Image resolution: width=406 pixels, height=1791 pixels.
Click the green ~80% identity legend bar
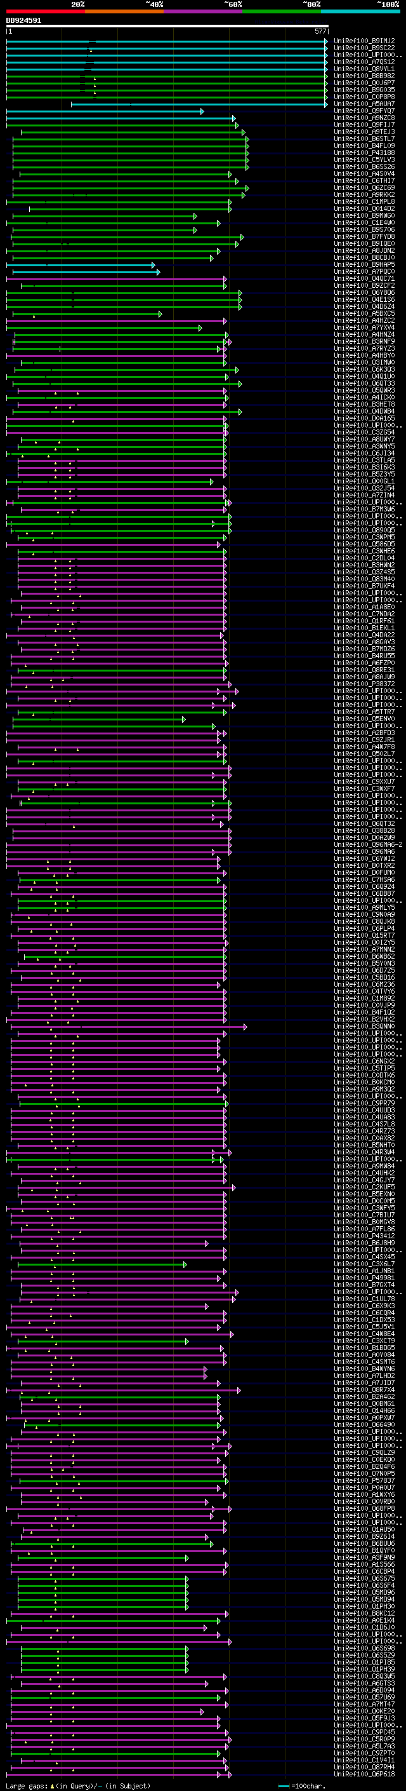pos(282,11)
